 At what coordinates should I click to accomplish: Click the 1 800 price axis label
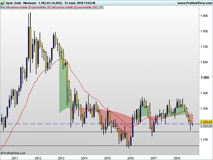pyautogui.click(x=204, y=31)
